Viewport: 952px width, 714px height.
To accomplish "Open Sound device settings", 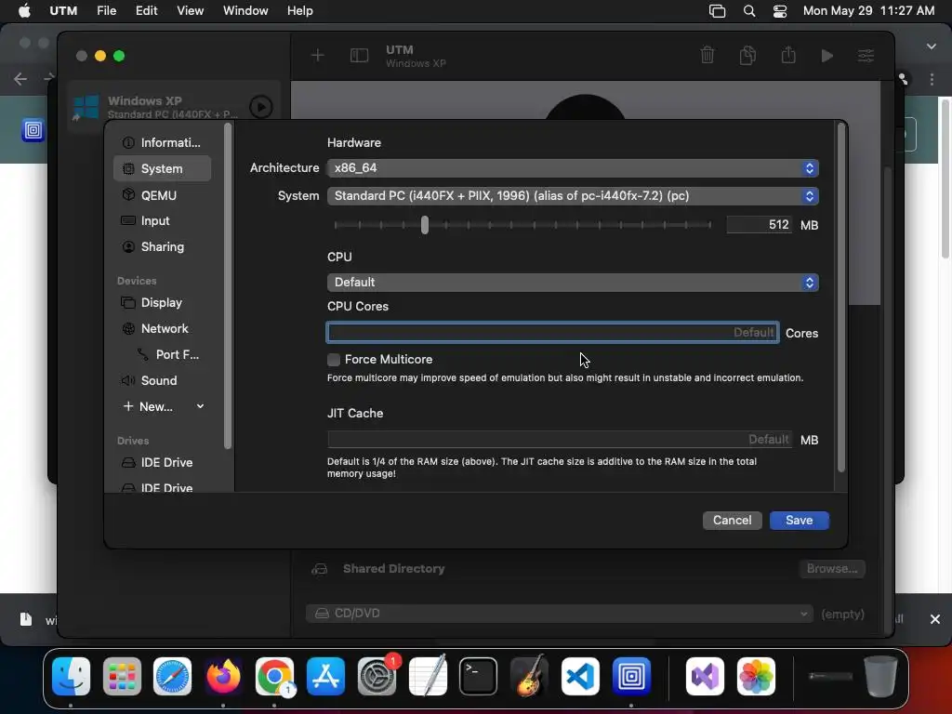I will (x=162, y=380).
